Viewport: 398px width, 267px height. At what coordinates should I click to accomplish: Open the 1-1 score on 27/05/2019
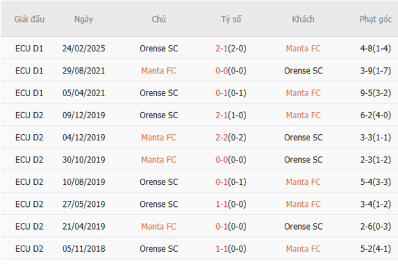click(222, 204)
